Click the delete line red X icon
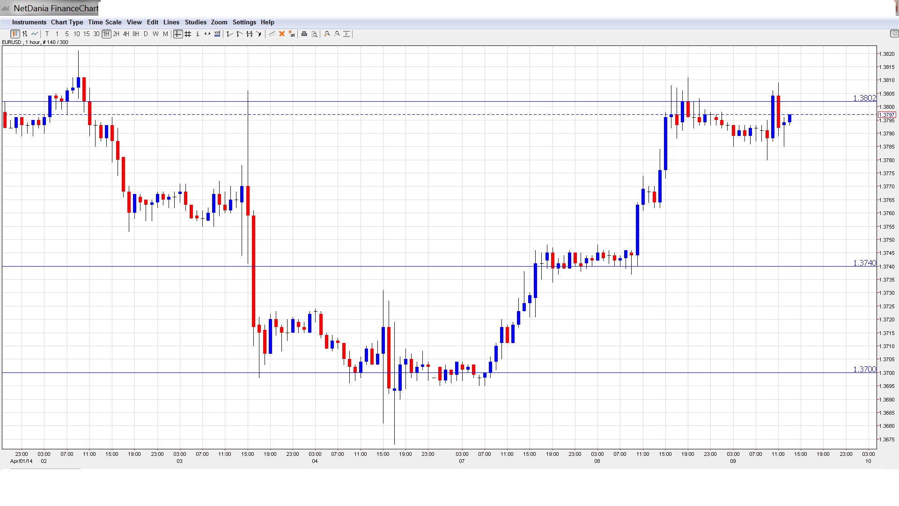Screen dimensions: 899x506 (282, 34)
